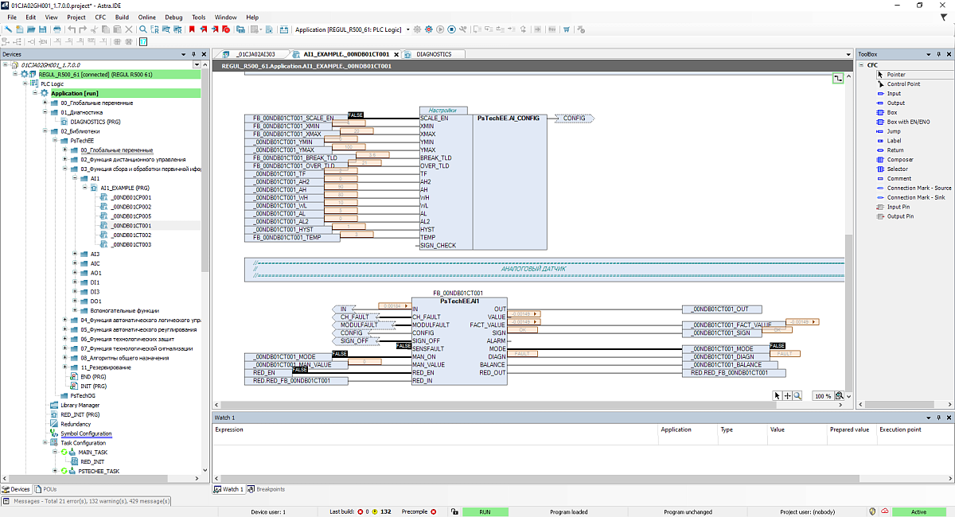Image resolution: width=955 pixels, height=517 pixels.
Task: Pick the Connection Mark - Source tool
Action: click(x=919, y=188)
